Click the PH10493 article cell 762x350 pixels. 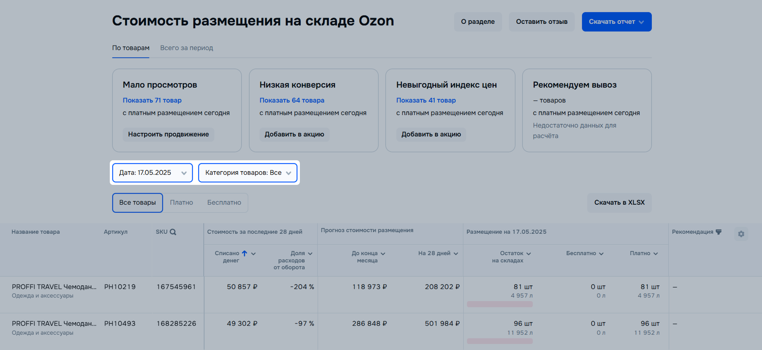[x=120, y=324]
